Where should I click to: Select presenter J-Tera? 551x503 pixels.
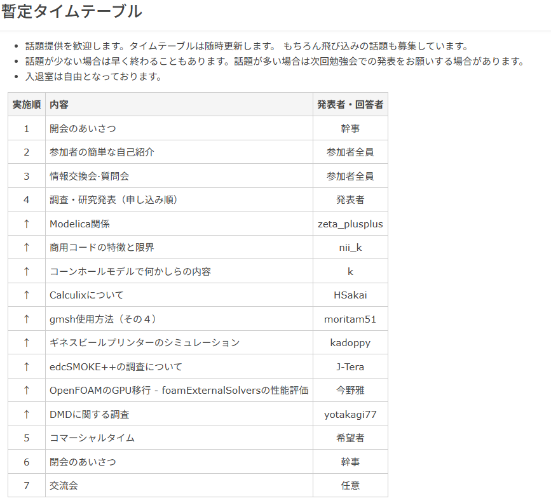[x=350, y=366]
